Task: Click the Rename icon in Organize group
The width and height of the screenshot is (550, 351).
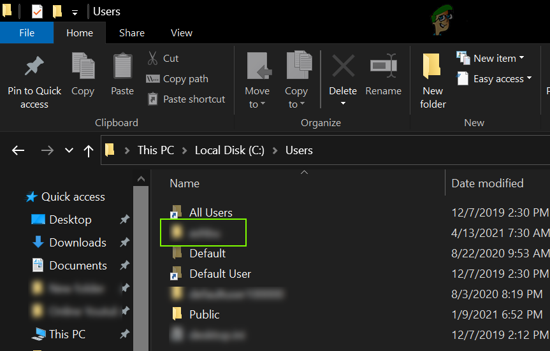Action: [x=384, y=66]
